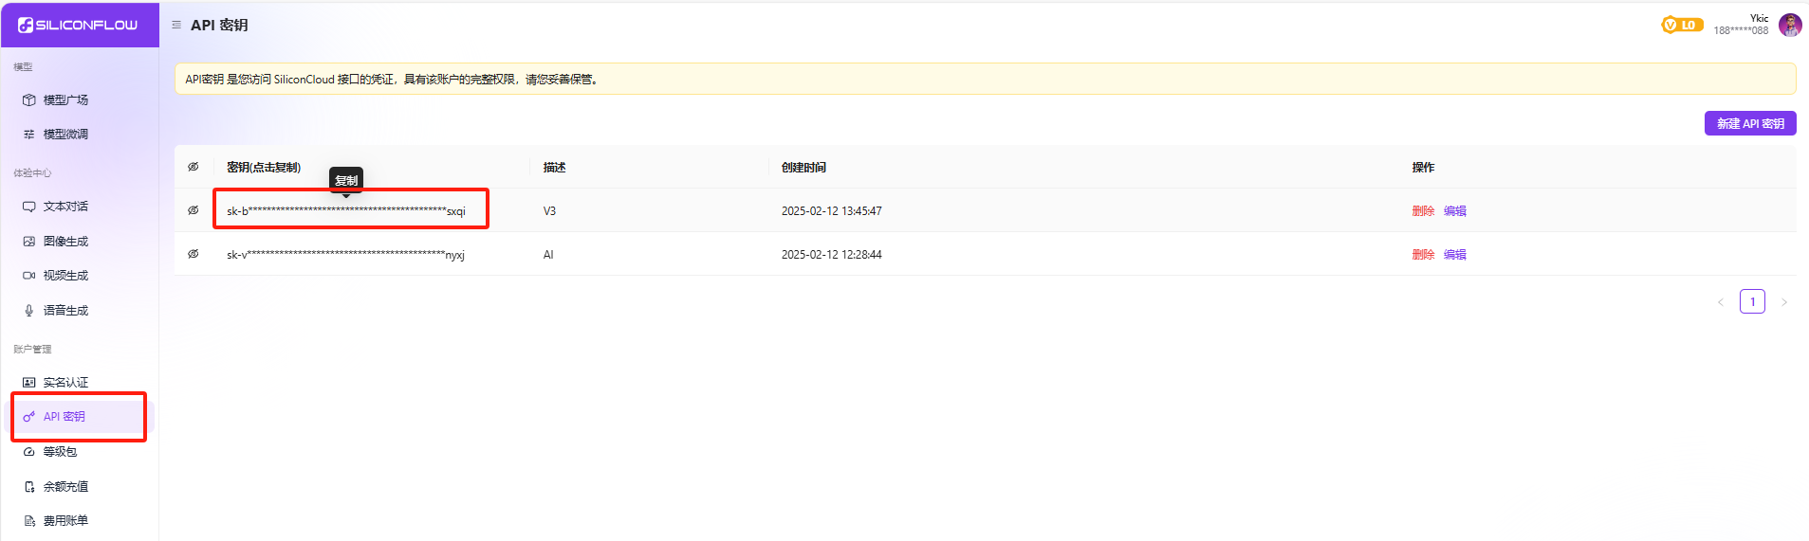This screenshot has height=541, width=1809.
Task: Click the 创建时间 column header
Action: point(803,168)
